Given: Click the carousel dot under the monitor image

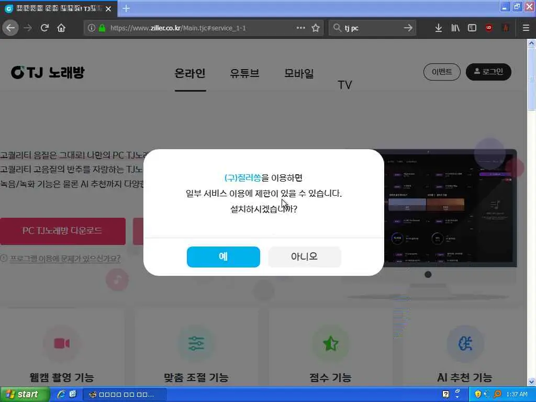Looking at the screenshot, I should [428, 274].
